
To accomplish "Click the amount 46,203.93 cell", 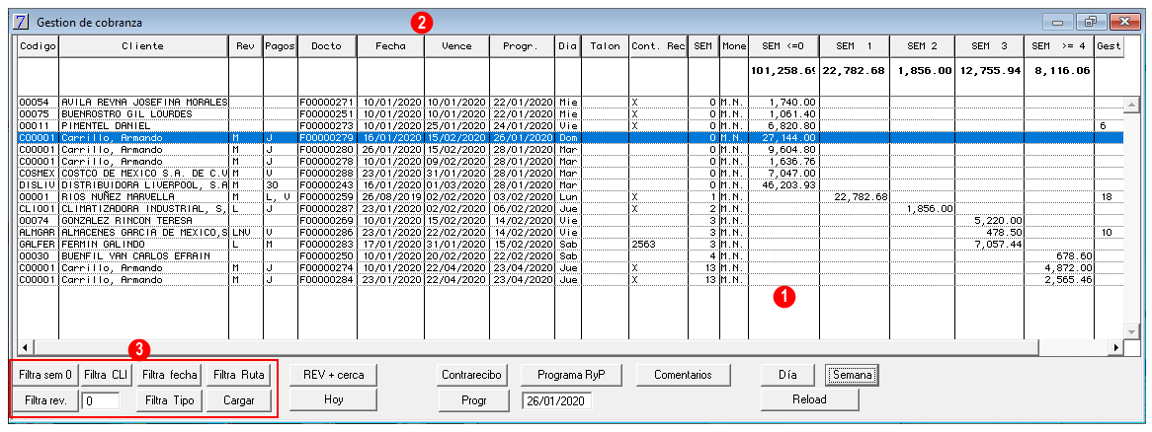I will [783, 184].
